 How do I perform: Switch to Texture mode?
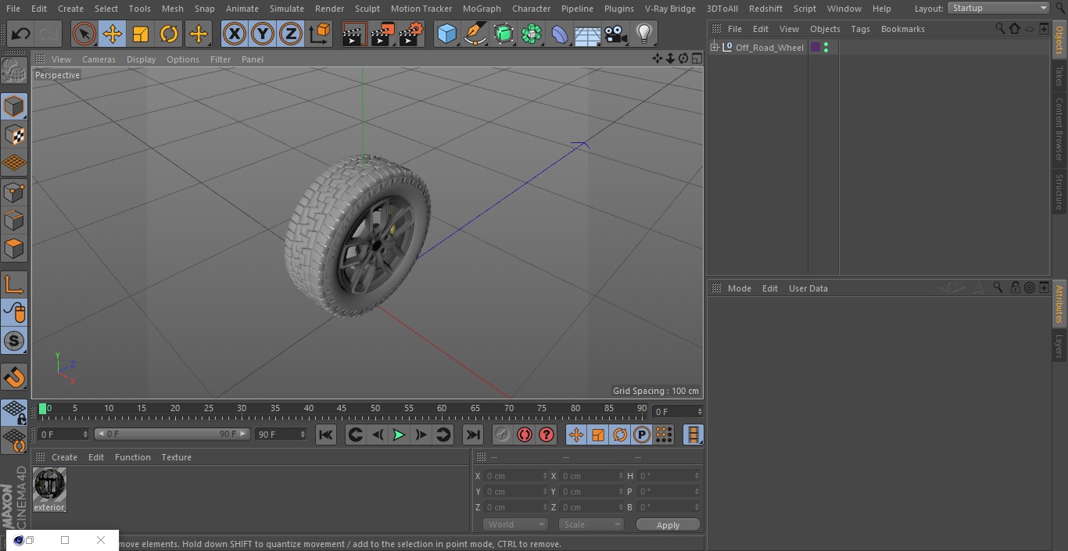14,134
